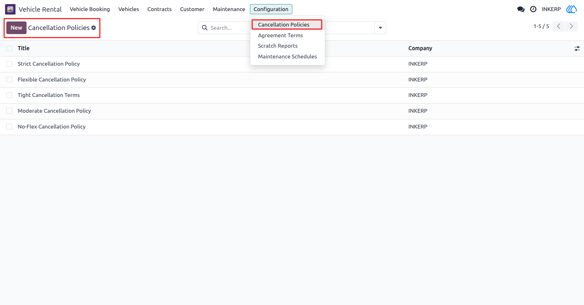Open the Flexible Cancellation Policy record
The width and height of the screenshot is (584, 305).
coord(52,80)
